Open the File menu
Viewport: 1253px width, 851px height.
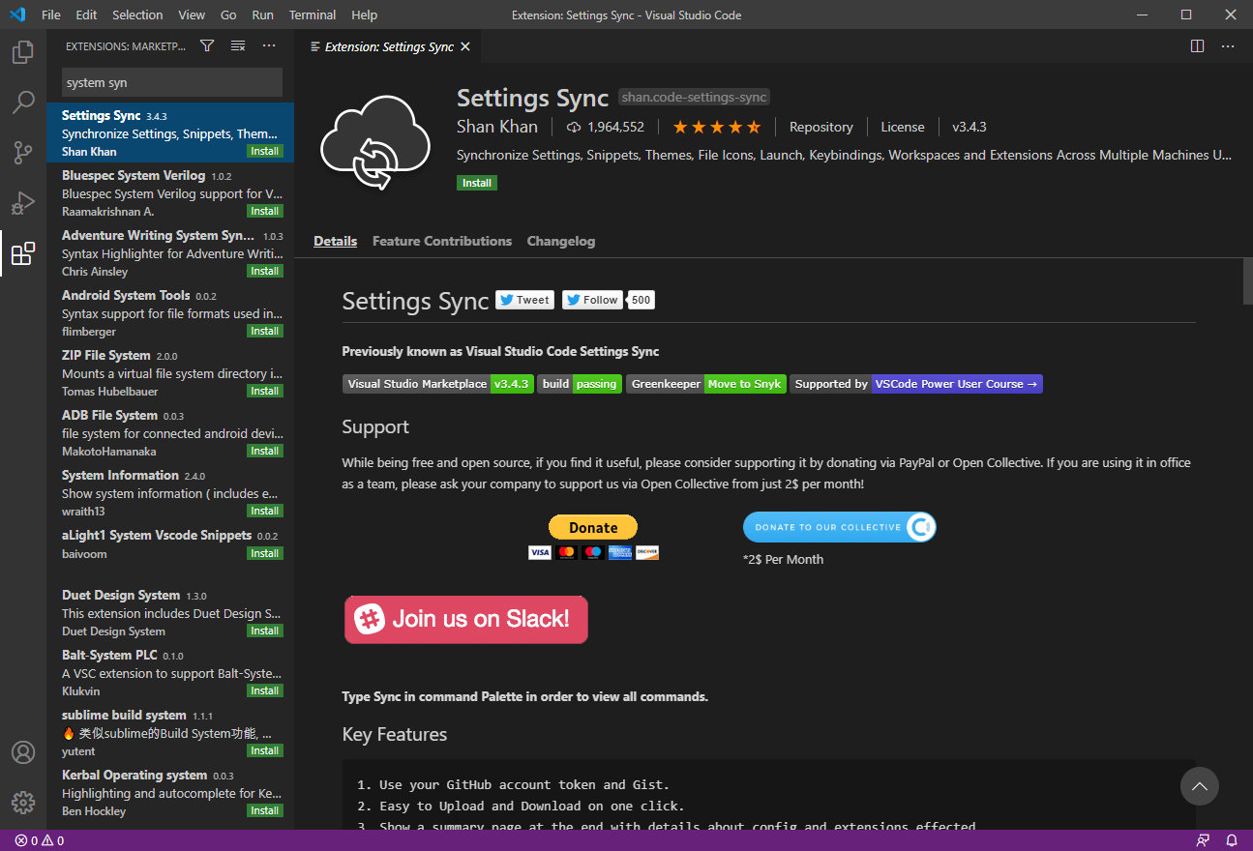[51, 15]
